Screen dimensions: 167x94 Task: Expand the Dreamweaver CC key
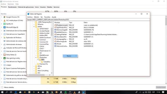pos(36,51)
